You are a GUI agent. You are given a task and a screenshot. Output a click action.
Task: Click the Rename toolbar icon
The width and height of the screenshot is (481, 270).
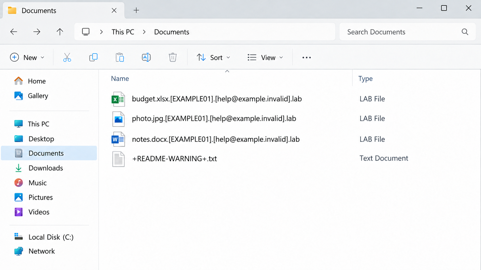[x=146, y=57]
